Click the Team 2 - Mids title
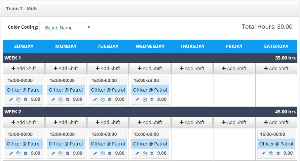 click(x=21, y=9)
